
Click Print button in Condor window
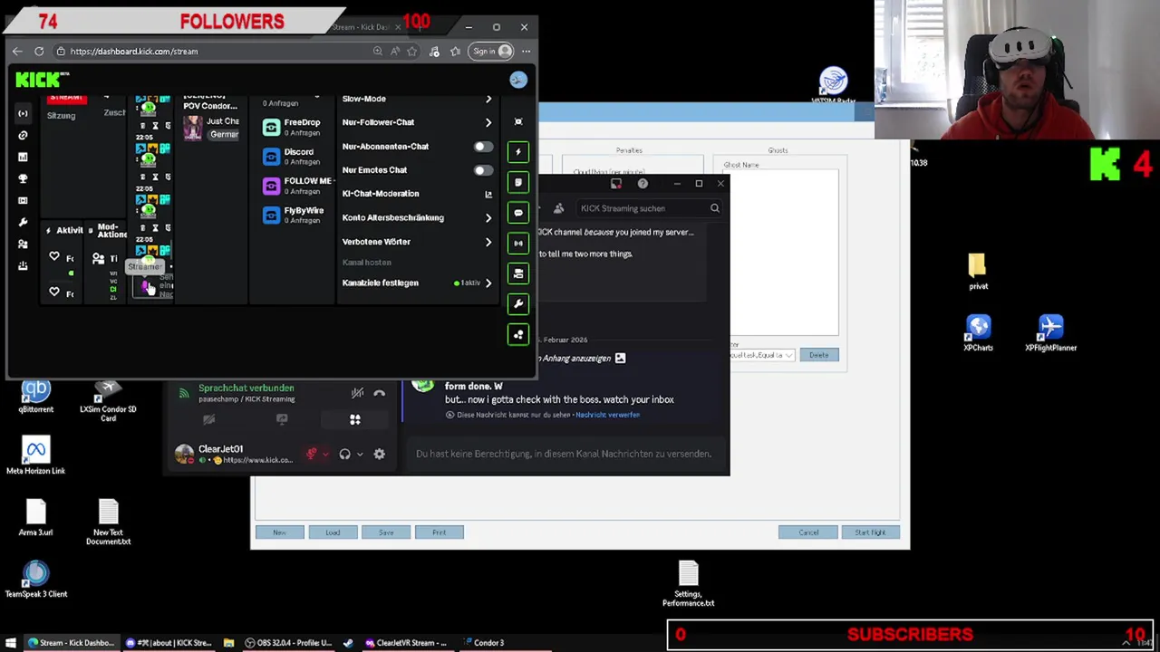coord(440,532)
